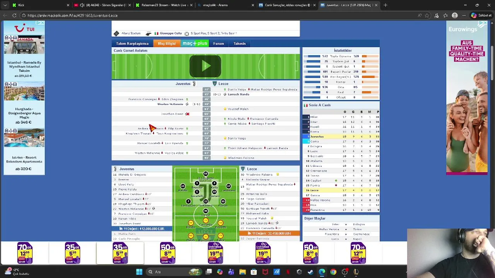
Task: Click David player marker on pitch diagram
Action: point(205,212)
